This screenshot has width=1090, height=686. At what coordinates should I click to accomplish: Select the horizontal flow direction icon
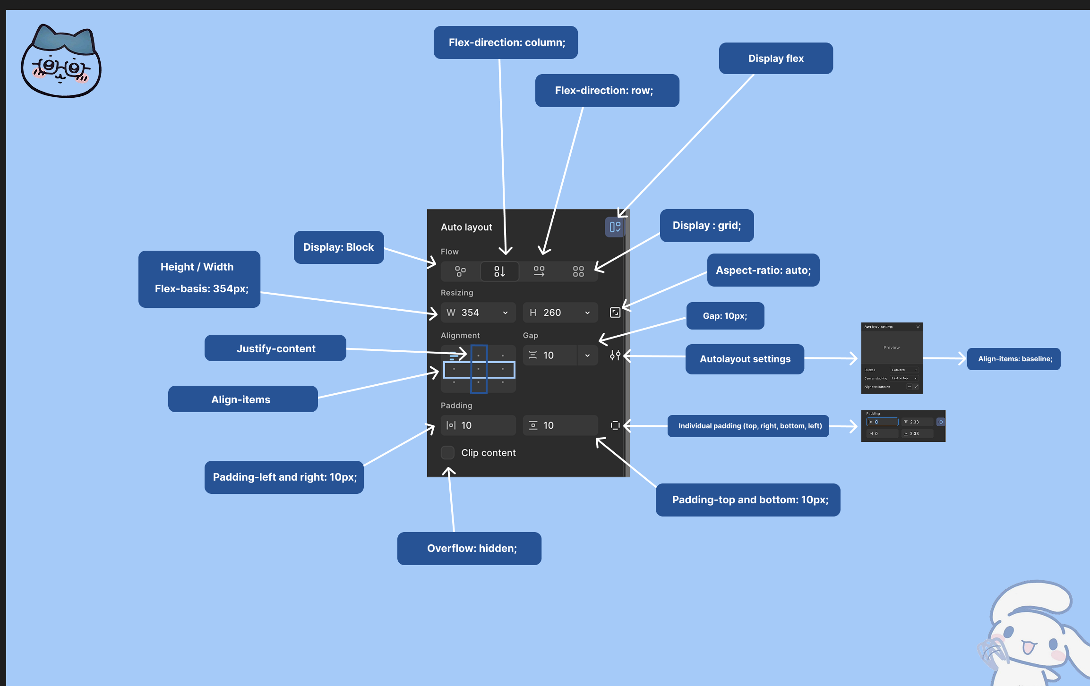(539, 271)
